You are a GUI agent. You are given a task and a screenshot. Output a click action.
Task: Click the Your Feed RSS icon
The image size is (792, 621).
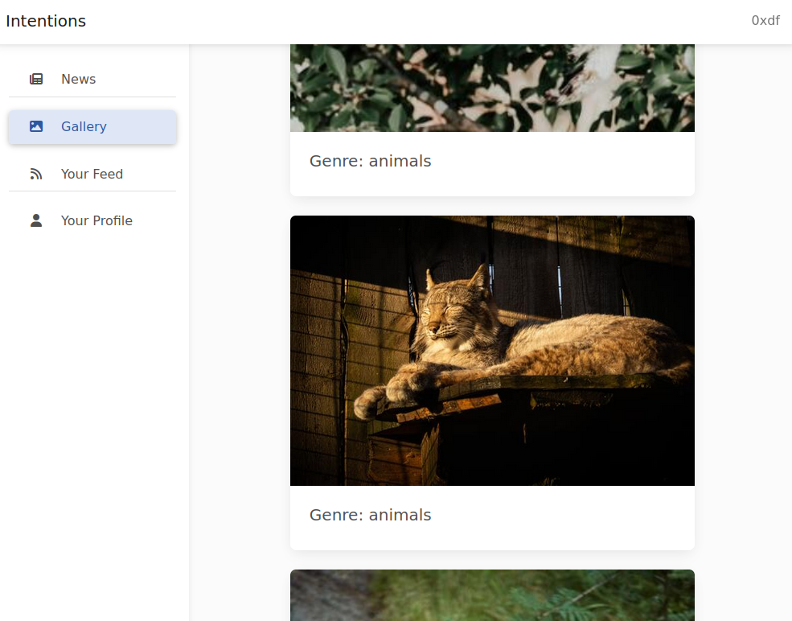tap(36, 174)
